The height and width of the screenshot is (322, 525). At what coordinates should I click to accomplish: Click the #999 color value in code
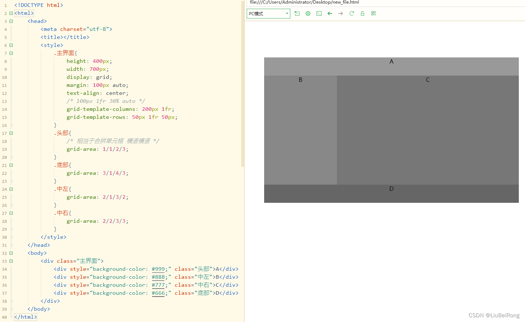pos(158,269)
